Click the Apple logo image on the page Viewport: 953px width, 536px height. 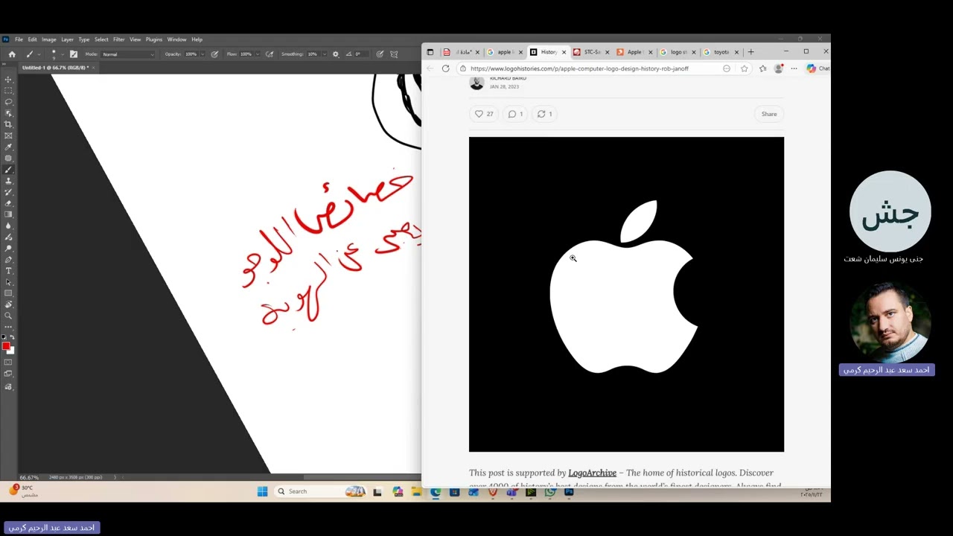pyautogui.click(x=626, y=294)
